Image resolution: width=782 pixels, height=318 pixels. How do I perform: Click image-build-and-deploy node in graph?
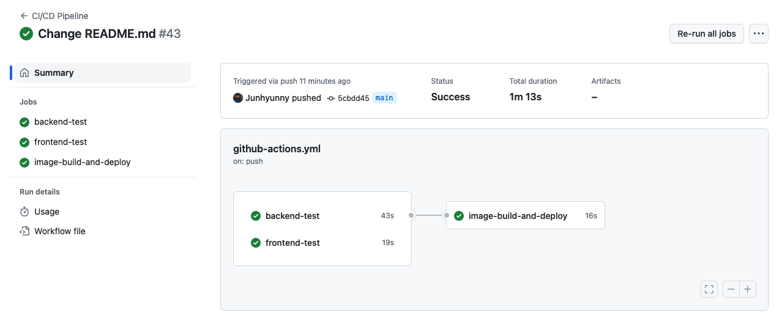[x=518, y=216]
